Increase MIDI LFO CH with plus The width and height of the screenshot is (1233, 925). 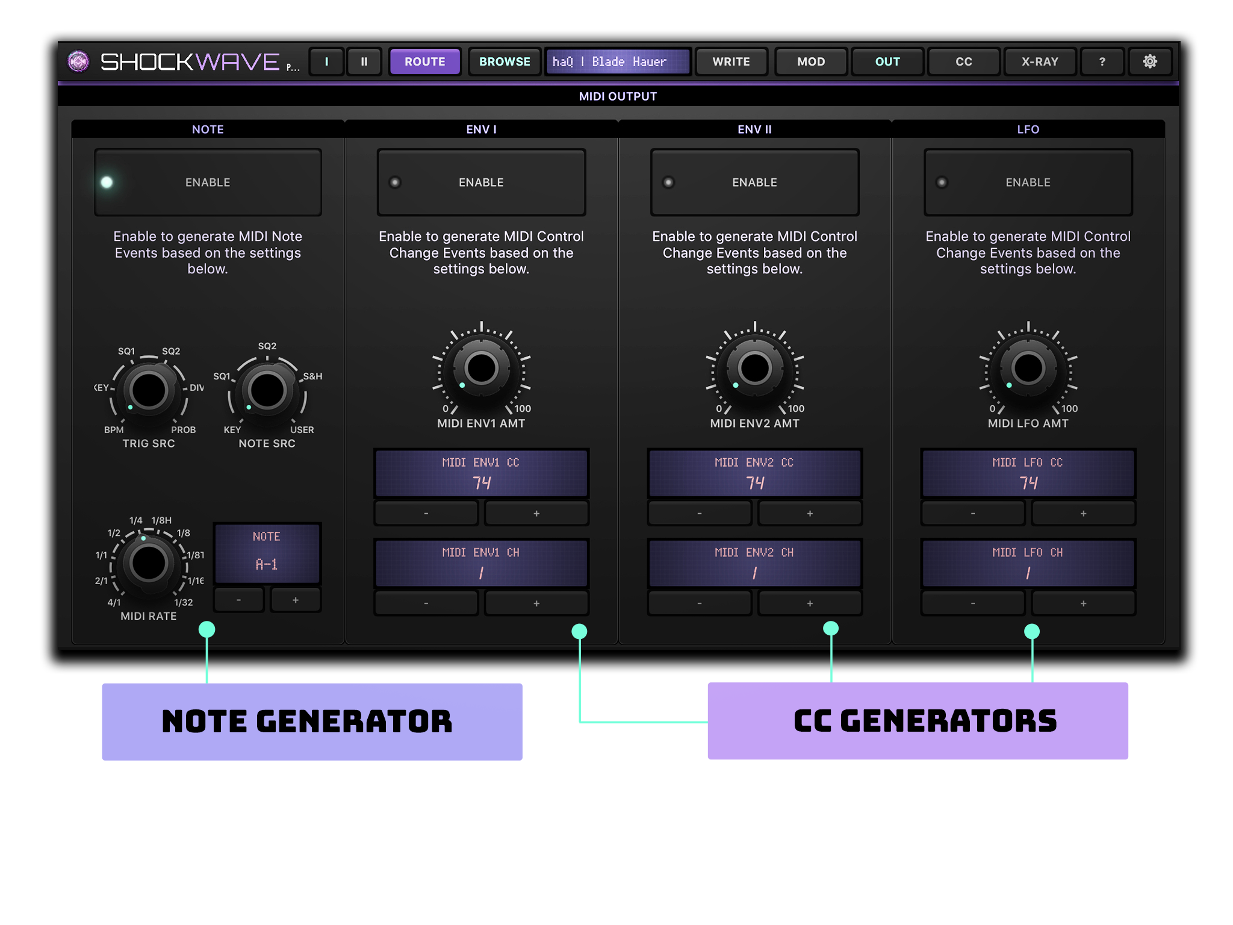(1083, 603)
